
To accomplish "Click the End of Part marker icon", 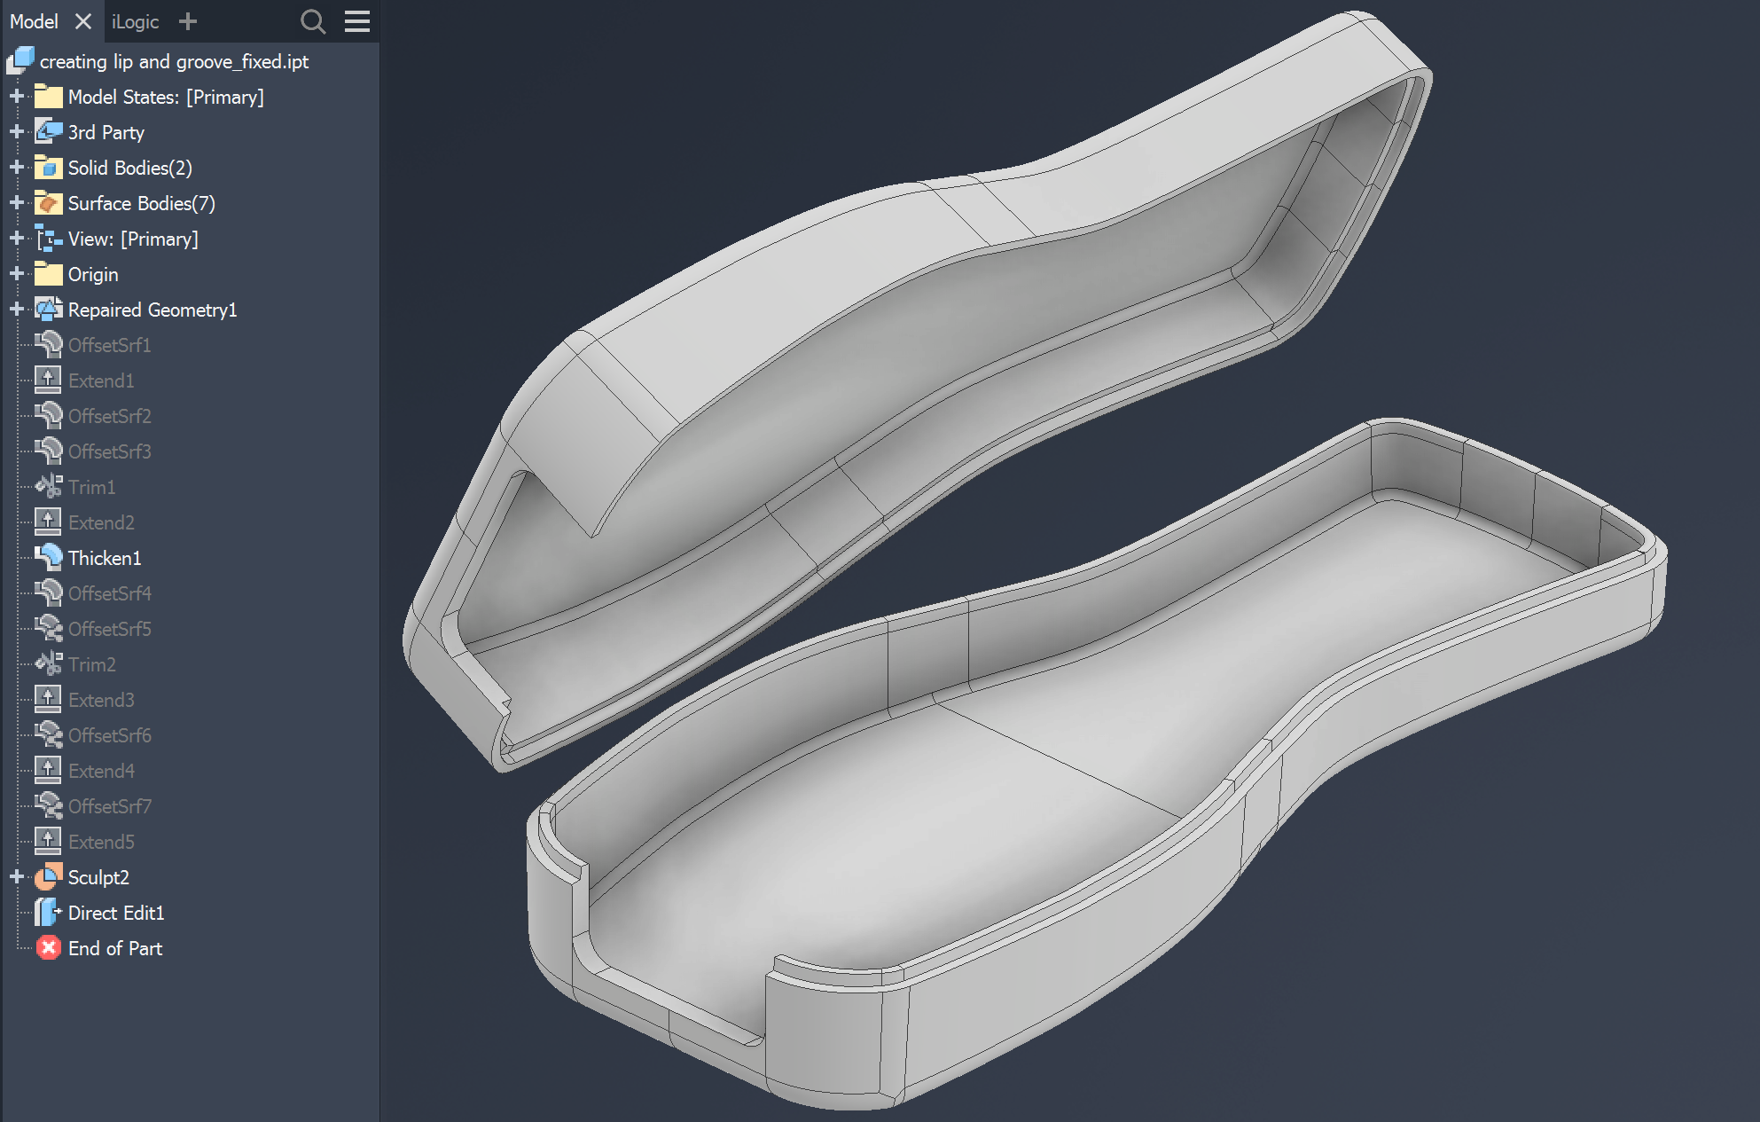I will [47, 948].
